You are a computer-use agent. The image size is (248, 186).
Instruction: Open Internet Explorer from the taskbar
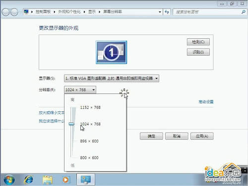point(28,180)
